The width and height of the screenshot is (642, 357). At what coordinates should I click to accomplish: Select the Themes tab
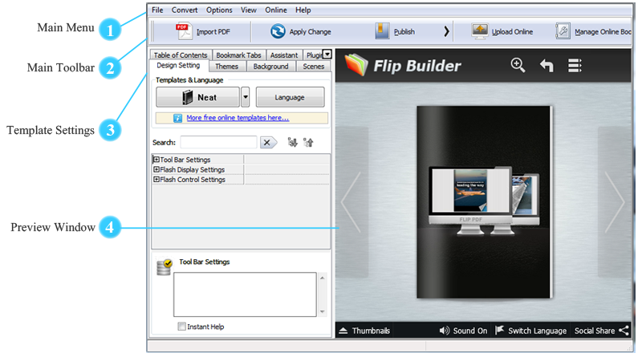point(227,67)
